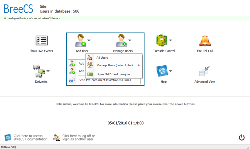Select Send Pre-enrolment Invitation via Email
Viewport: 250px width, 149px height.
coord(105,80)
